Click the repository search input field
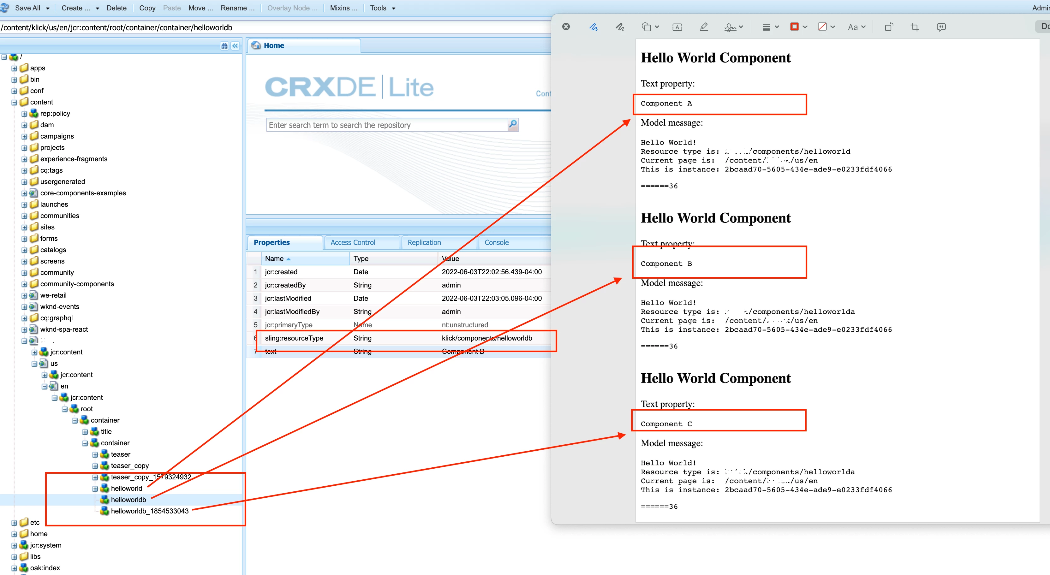This screenshot has width=1050, height=575. point(386,125)
